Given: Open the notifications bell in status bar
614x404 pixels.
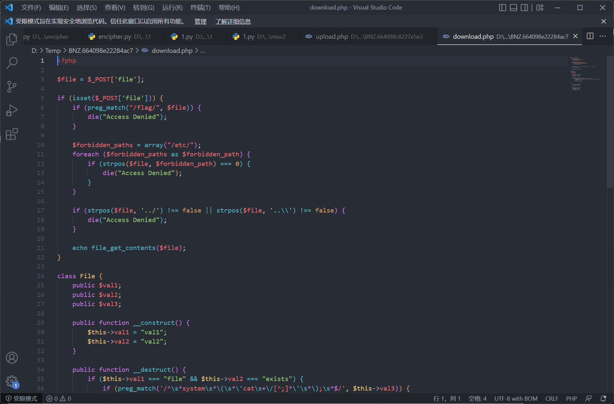Looking at the screenshot, I should [603, 398].
